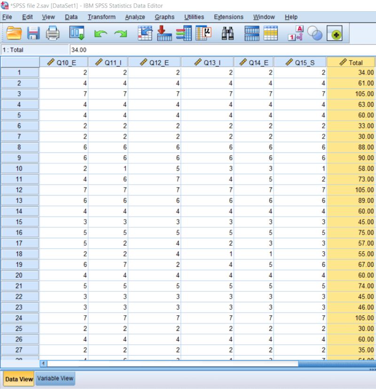Show All Variables
Image resolution: width=376 pixels, height=389 pixels.
[x=335, y=34]
